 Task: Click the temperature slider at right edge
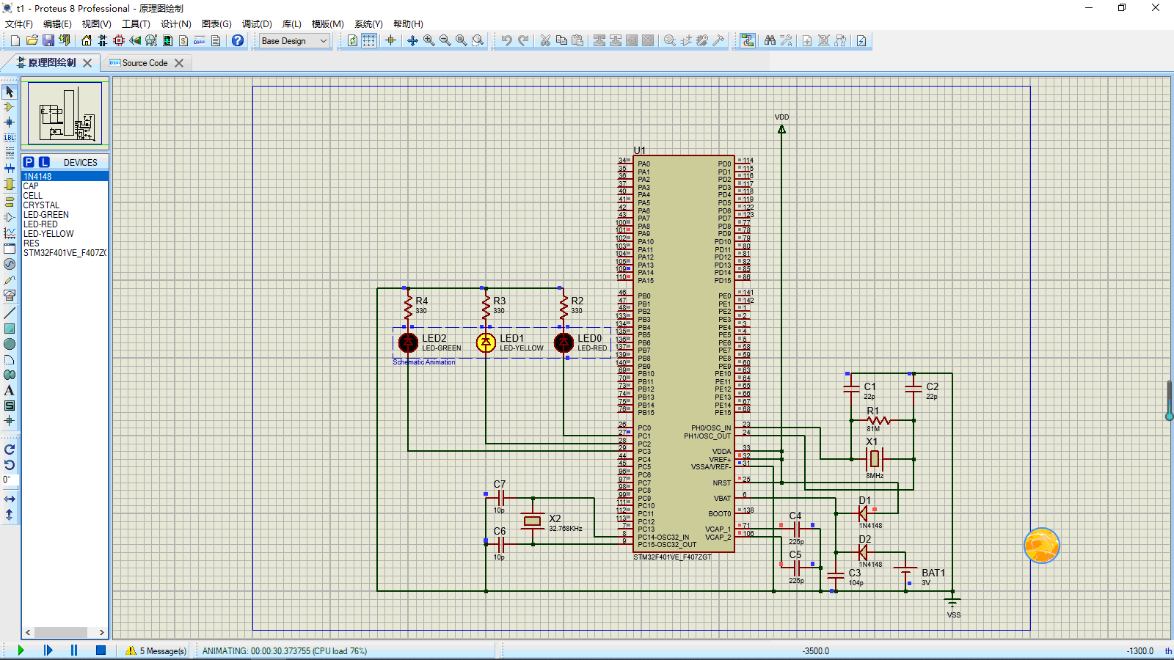(x=1170, y=400)
